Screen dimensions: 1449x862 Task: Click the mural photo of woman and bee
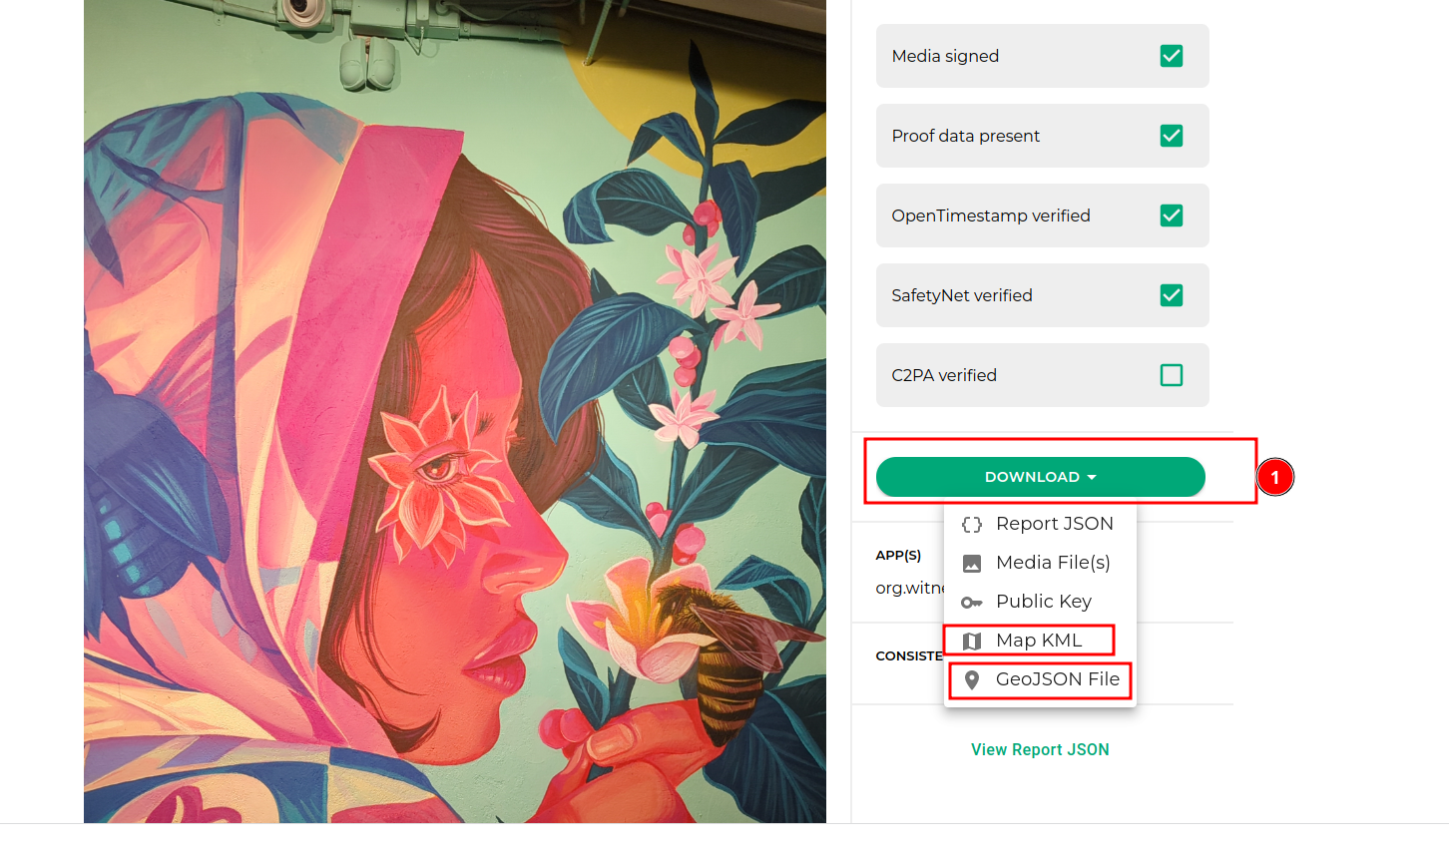[454, 411]
